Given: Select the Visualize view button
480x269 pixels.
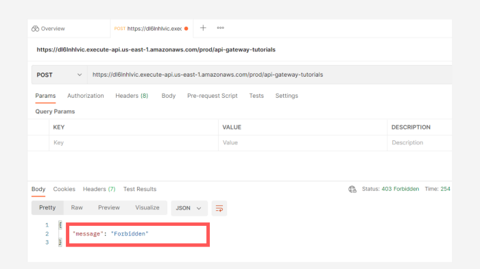Looking at the screenshot, I should point(147,207).
